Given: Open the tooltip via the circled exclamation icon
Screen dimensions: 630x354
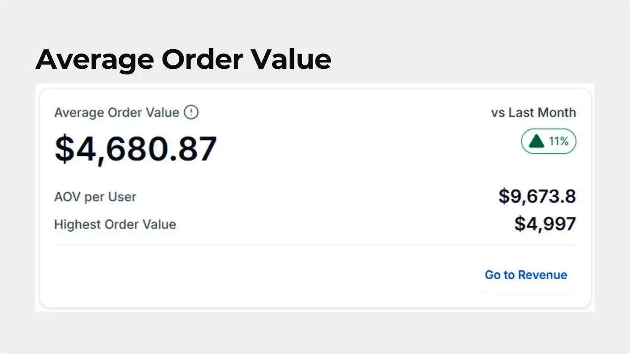Looking at the screenshot, I should (x=192, y=112).
